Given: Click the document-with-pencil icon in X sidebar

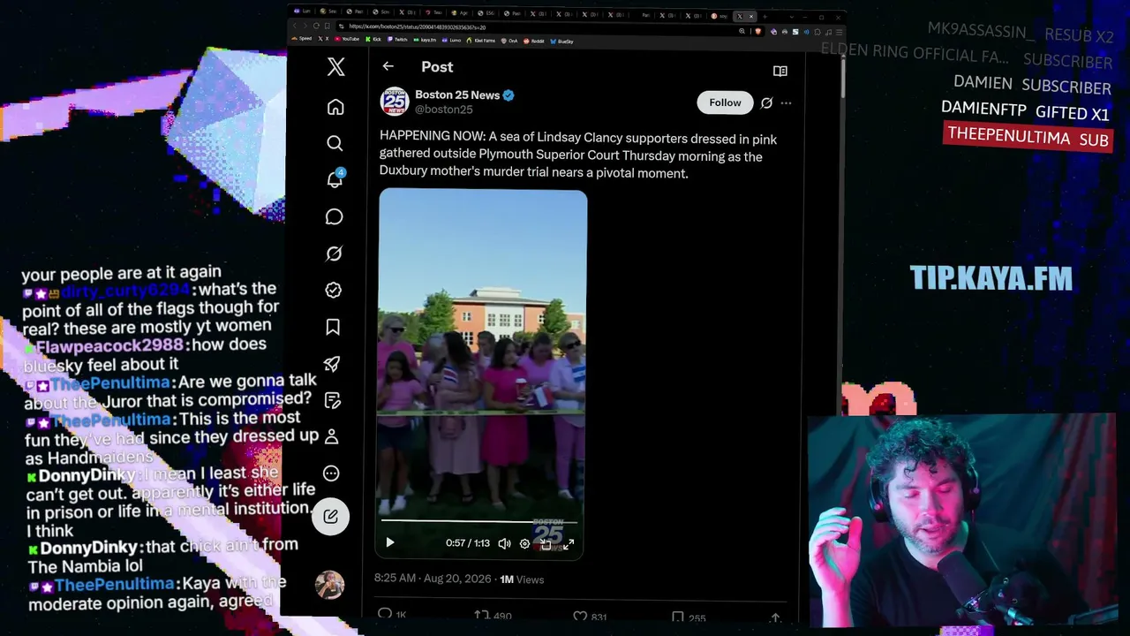Looking at the screenshot, I should coord(333,400).
